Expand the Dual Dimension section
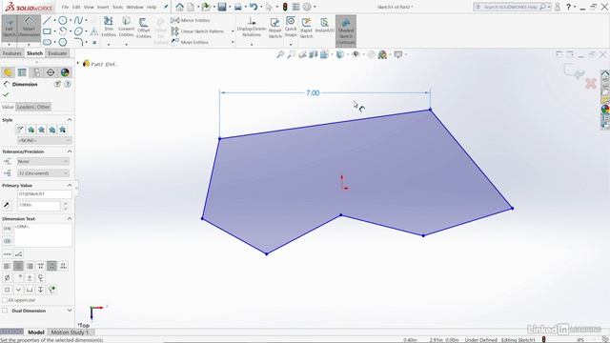 (70, 311)
